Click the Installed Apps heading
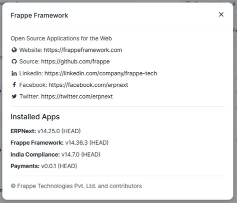The height and width of the screenshot is (203, 237). click(35, 117)
